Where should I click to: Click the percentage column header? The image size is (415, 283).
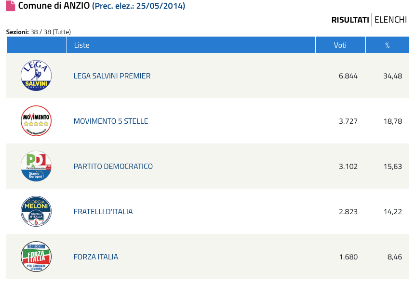[x=388, y=45]
